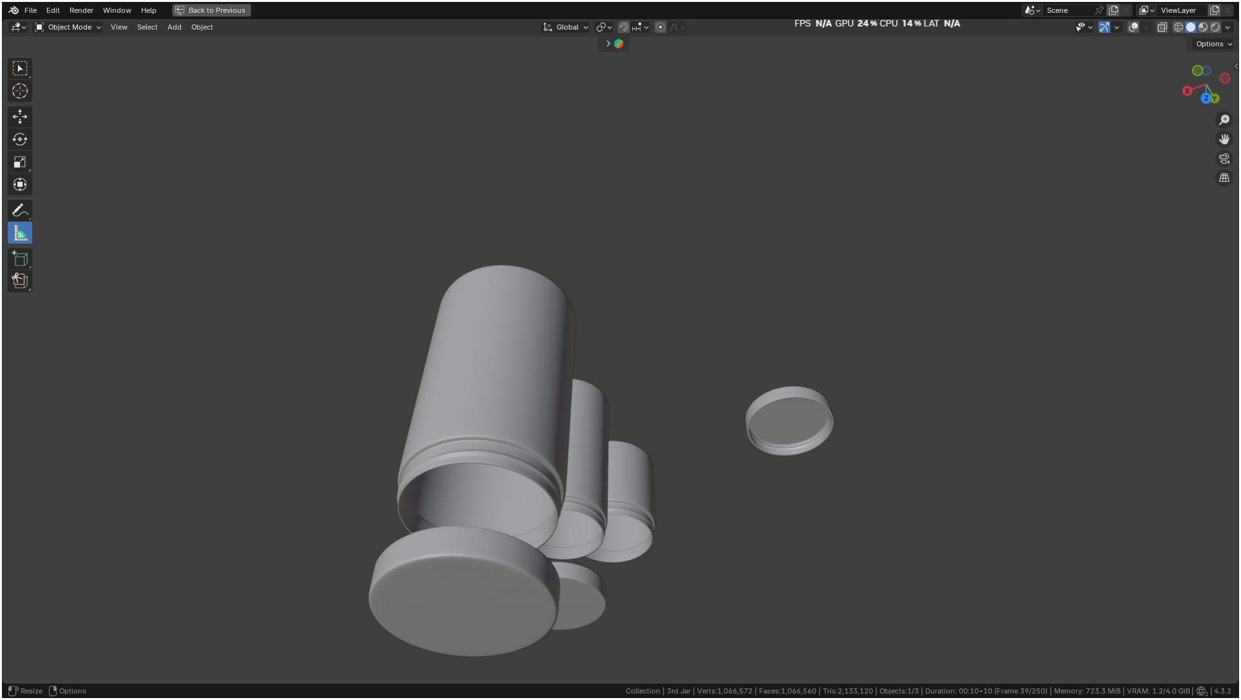The height and width of the screenshot is (700, 1241).
Task: Choose the Add Cube tool
Action: coord(20,258)
